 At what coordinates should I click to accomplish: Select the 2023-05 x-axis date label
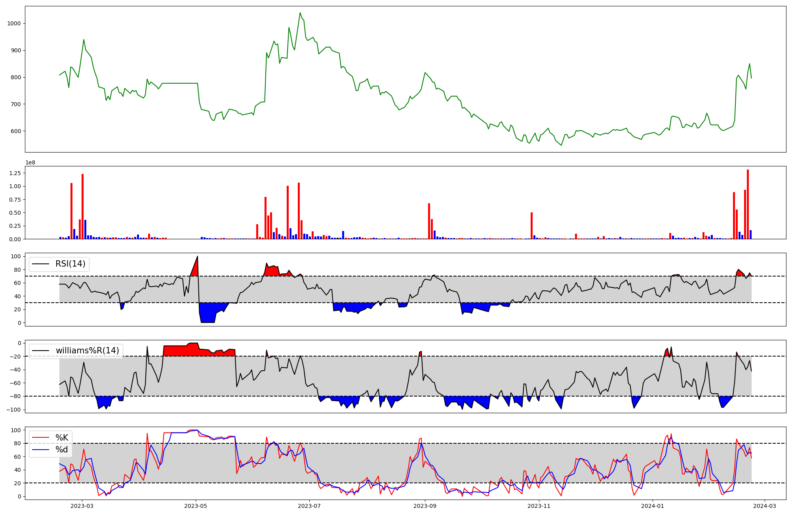coord(196,506)
